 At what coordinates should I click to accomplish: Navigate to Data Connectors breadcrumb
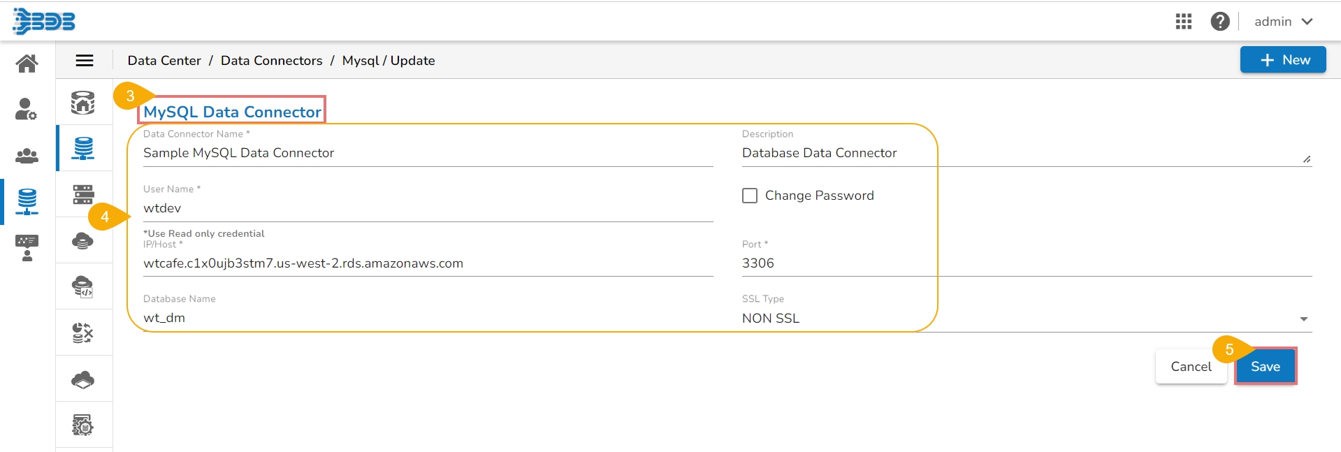tap(271, 61)
